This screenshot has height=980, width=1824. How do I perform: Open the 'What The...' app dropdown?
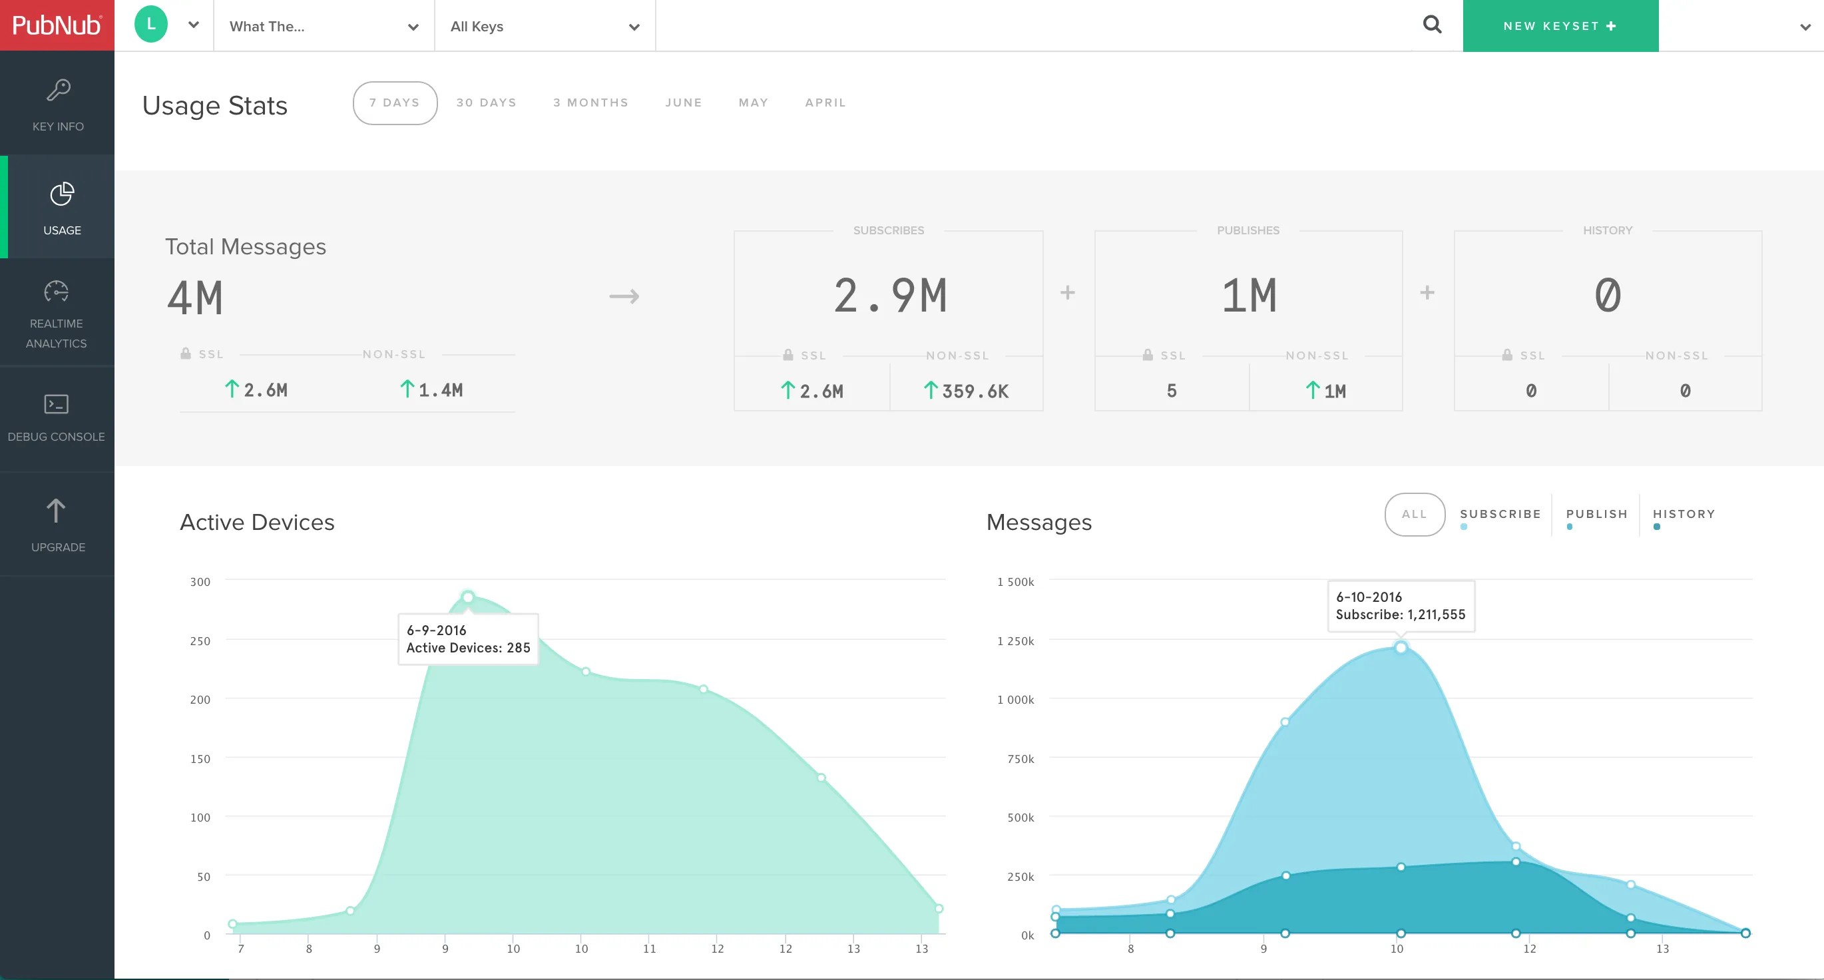click(322, 26)
